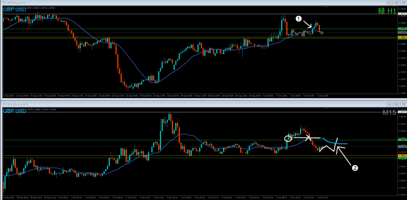Click the green 1.34632 price tag in the M15 chart

point(402,158)
